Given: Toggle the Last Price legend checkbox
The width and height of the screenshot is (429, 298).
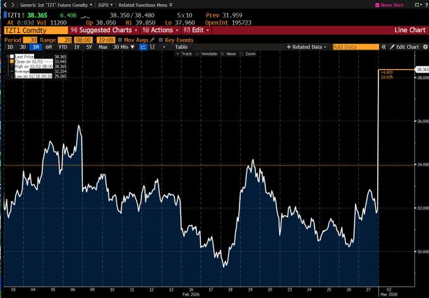Looking at the screenshot, I should click(x=11, y=57).
